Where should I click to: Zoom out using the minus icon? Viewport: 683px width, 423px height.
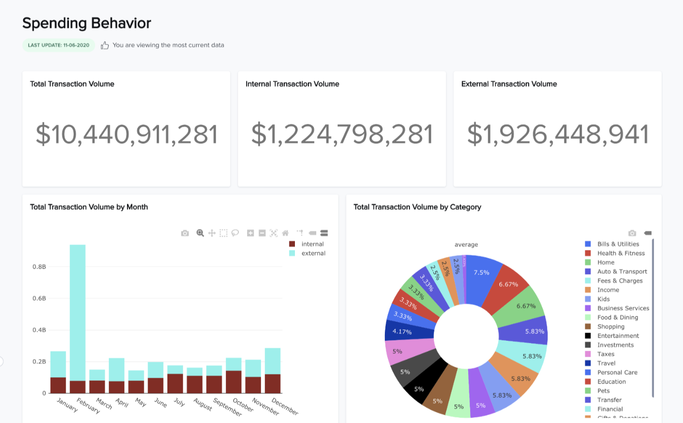click(262, 233)
